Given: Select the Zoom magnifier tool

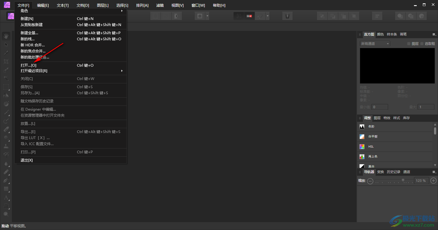Looking at the screenshot, I should [x=6, y=214].
